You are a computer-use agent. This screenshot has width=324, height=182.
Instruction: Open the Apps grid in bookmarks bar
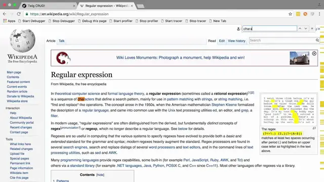click(9, 21)
